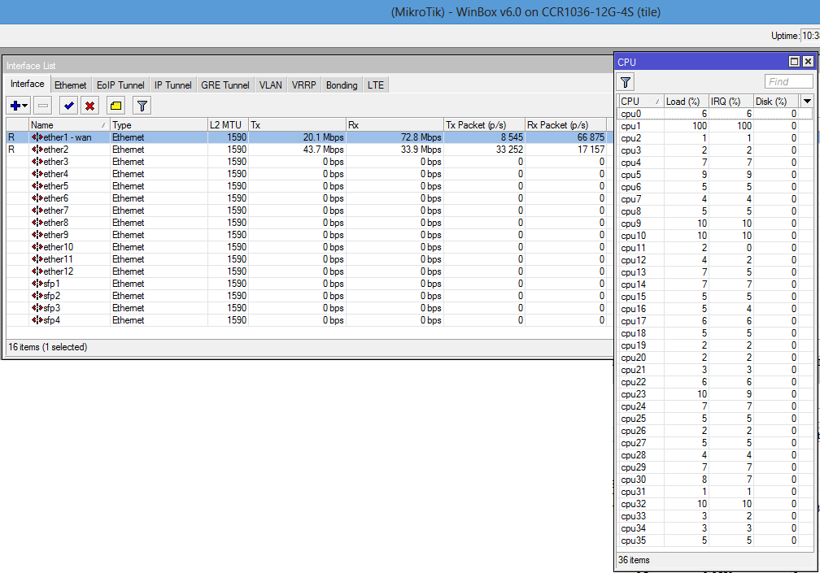820x573 pixels.
Task: Open the CPU columns dropdown arrow
Action: pos(808,102)
